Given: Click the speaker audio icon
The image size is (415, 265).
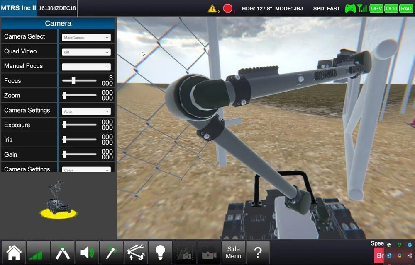Looking at the screenshot, I should point(87,252).
